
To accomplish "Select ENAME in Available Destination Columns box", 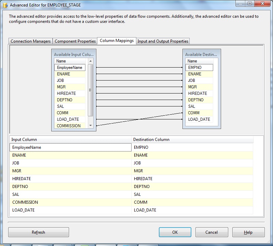I will [x=199, y=74].
